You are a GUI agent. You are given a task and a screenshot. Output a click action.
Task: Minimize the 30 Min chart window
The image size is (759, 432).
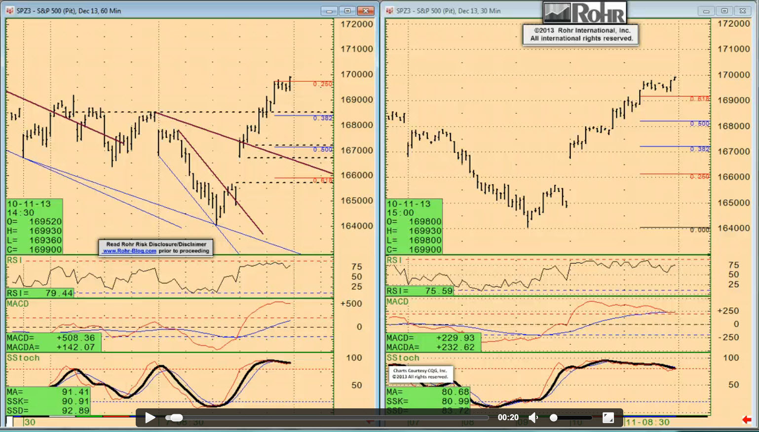click(x=706, y=11)
